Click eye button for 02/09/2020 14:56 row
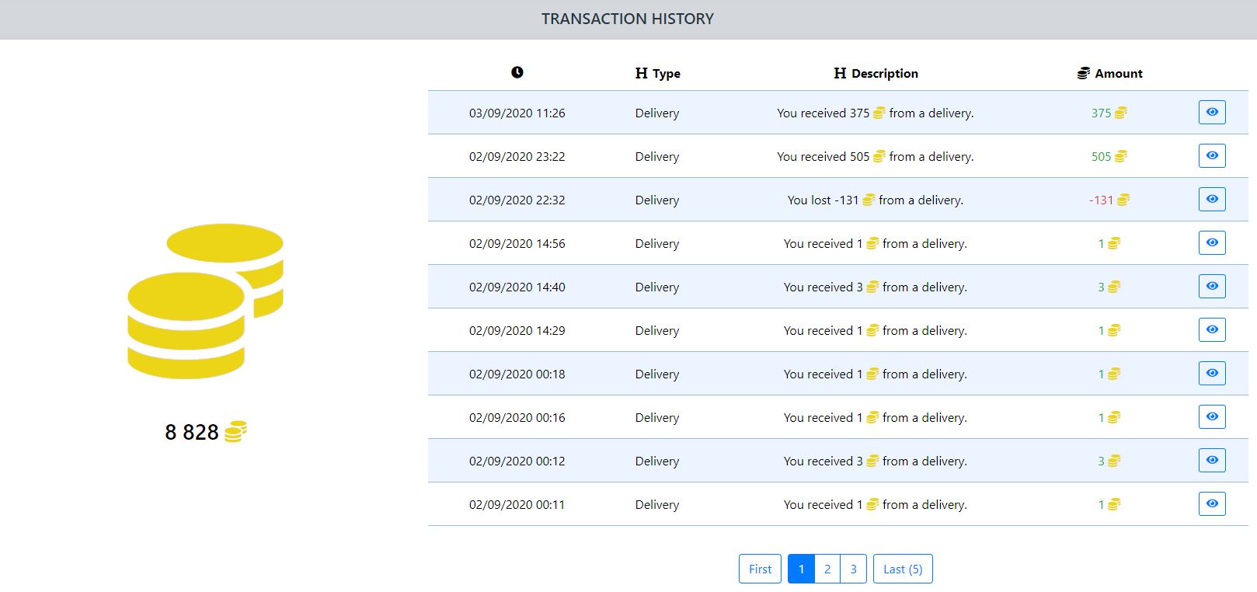Viewport: 1257px width, 592px height. 1211,243
